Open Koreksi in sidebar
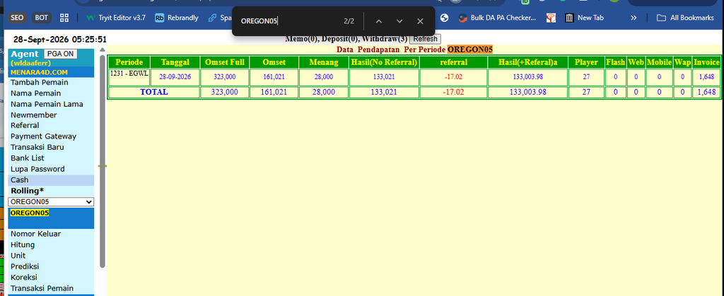724x296 pixels. click(x=24, y=278)
